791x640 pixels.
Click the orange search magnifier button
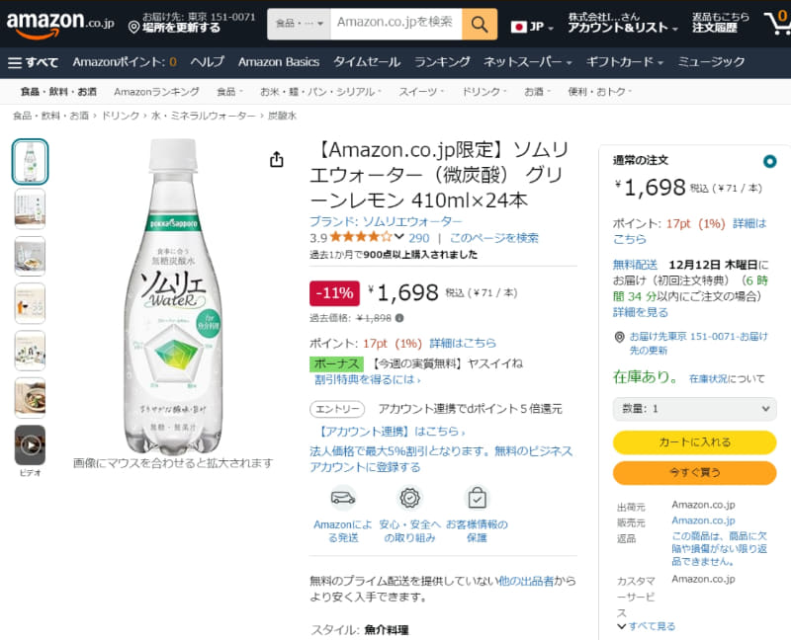(x=480, y=22)
